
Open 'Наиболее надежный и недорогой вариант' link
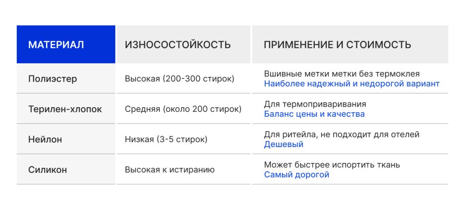[x=351, y=84]
